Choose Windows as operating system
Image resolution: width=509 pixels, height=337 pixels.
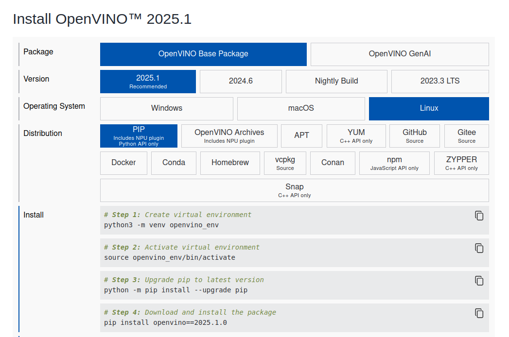point(167,109)
